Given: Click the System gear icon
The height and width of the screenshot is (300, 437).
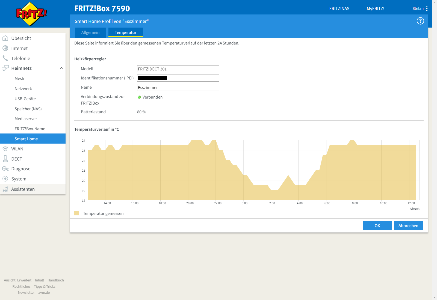Looking at the screenshot, I should point(5,179).
